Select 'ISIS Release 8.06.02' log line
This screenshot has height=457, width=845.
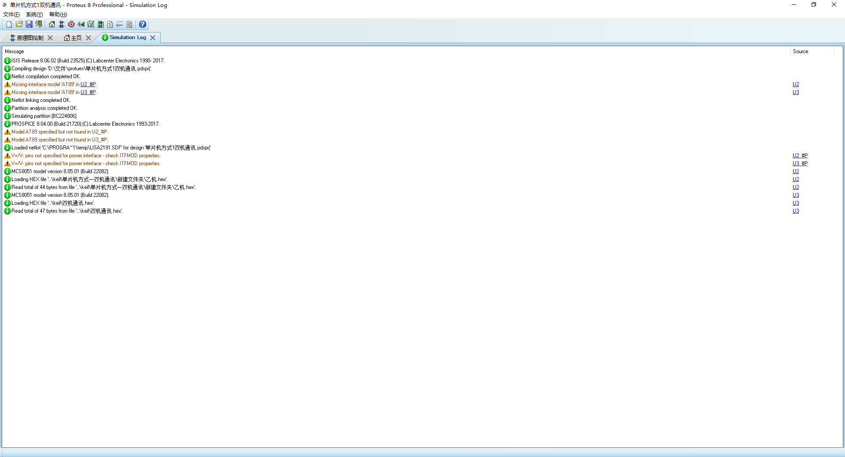[88, 61]
